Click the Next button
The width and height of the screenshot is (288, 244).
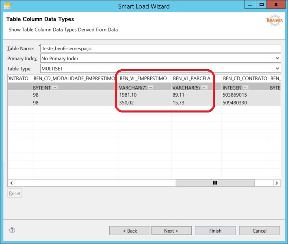[171, 231]
